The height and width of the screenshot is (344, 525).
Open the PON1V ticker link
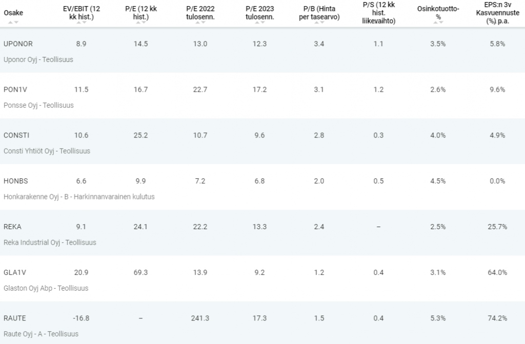tap(15, 90)
